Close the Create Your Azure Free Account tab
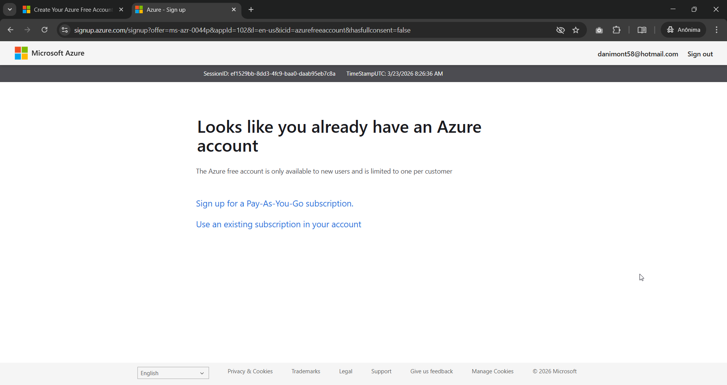 click(x=121, y=9)
